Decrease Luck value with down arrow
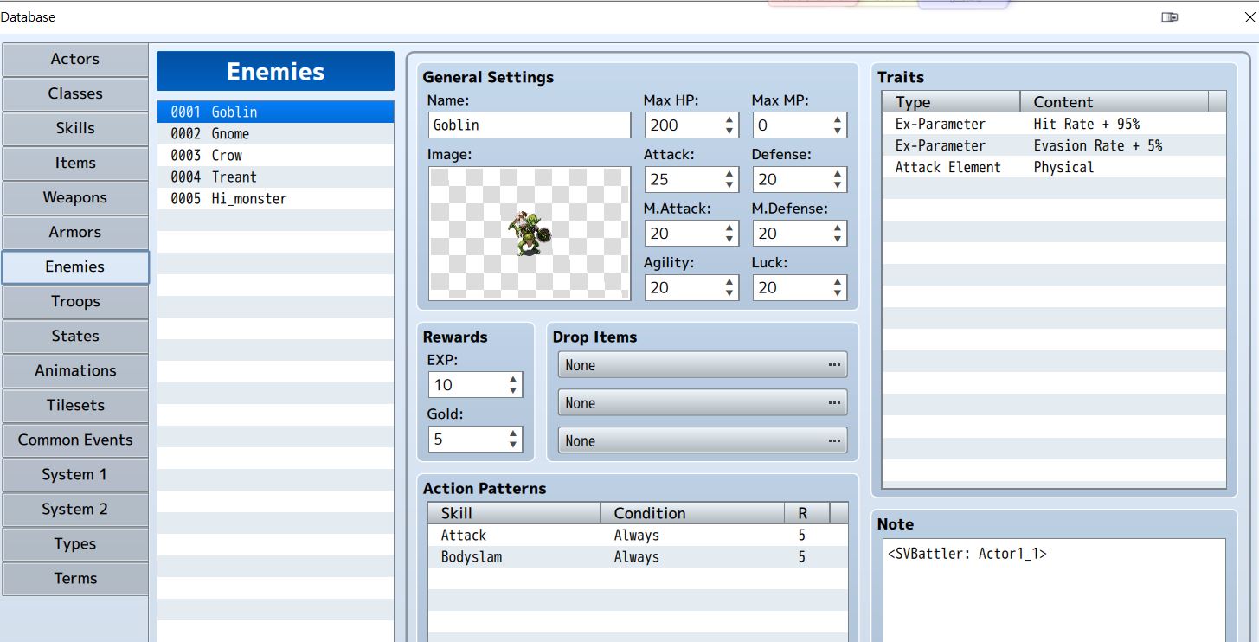This screenshot has width=1259, height=642. coord(838,293)
